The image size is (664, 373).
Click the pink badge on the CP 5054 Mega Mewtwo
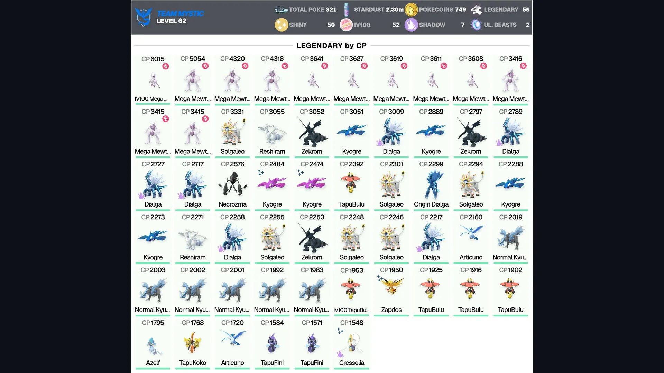pyautogui.click(x=205, y=66)
